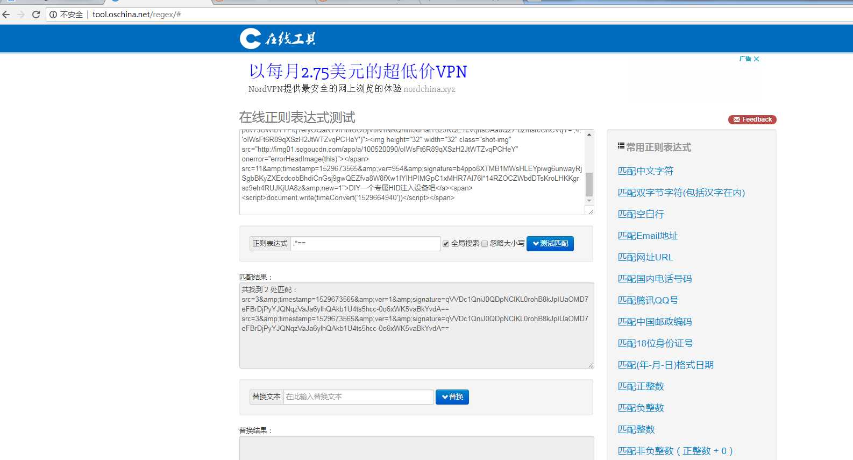Close the ad with the X icon
The image size is (853, 460).
(756, 59)
